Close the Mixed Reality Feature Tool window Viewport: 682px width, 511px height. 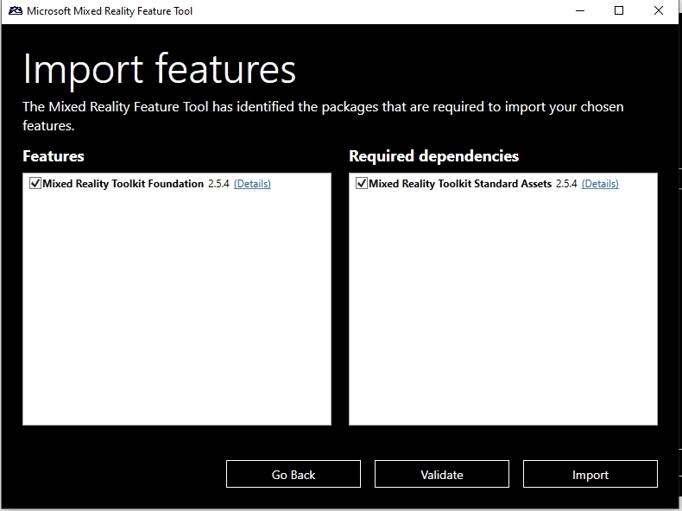point(659,11)
